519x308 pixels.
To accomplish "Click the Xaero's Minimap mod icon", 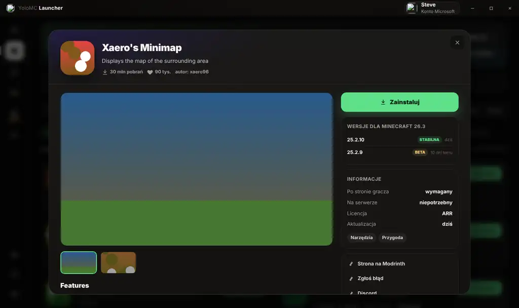I will pos(78,58).
